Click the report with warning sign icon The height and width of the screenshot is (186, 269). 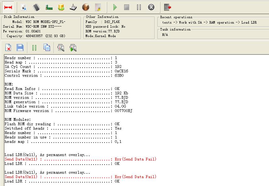pos(98,7)
